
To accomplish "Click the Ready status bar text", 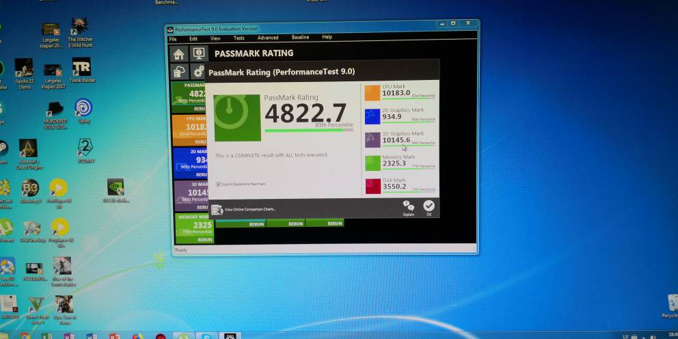I will point(181,250).
